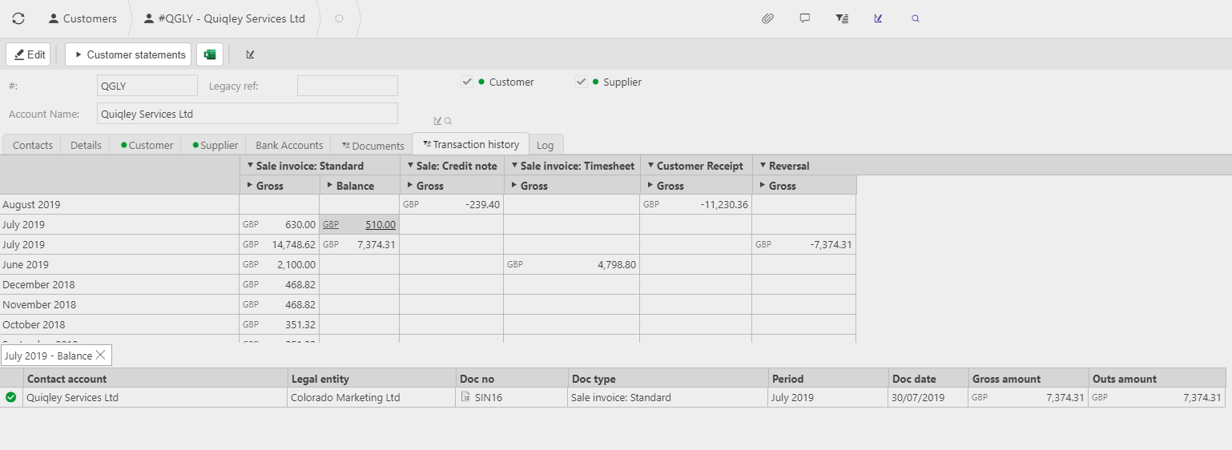The height and width of the screenshot is (450, 1232).
Task: Click the filter list icon in the top bar
Action: (x=842, y=18)
